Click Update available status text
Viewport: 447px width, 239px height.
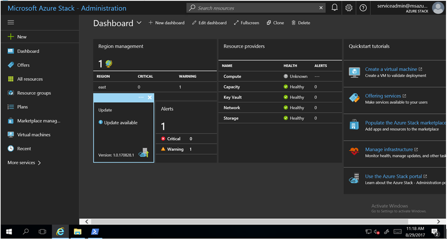tap(121, 123)
